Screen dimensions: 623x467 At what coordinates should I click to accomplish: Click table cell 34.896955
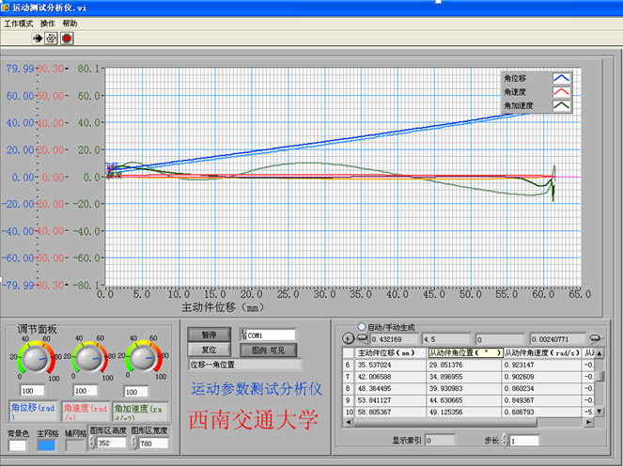[464, 377]
